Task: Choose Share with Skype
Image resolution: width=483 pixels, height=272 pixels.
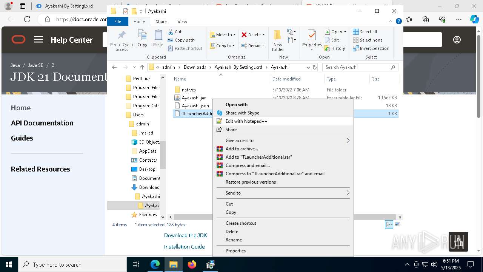Action: 283,113
